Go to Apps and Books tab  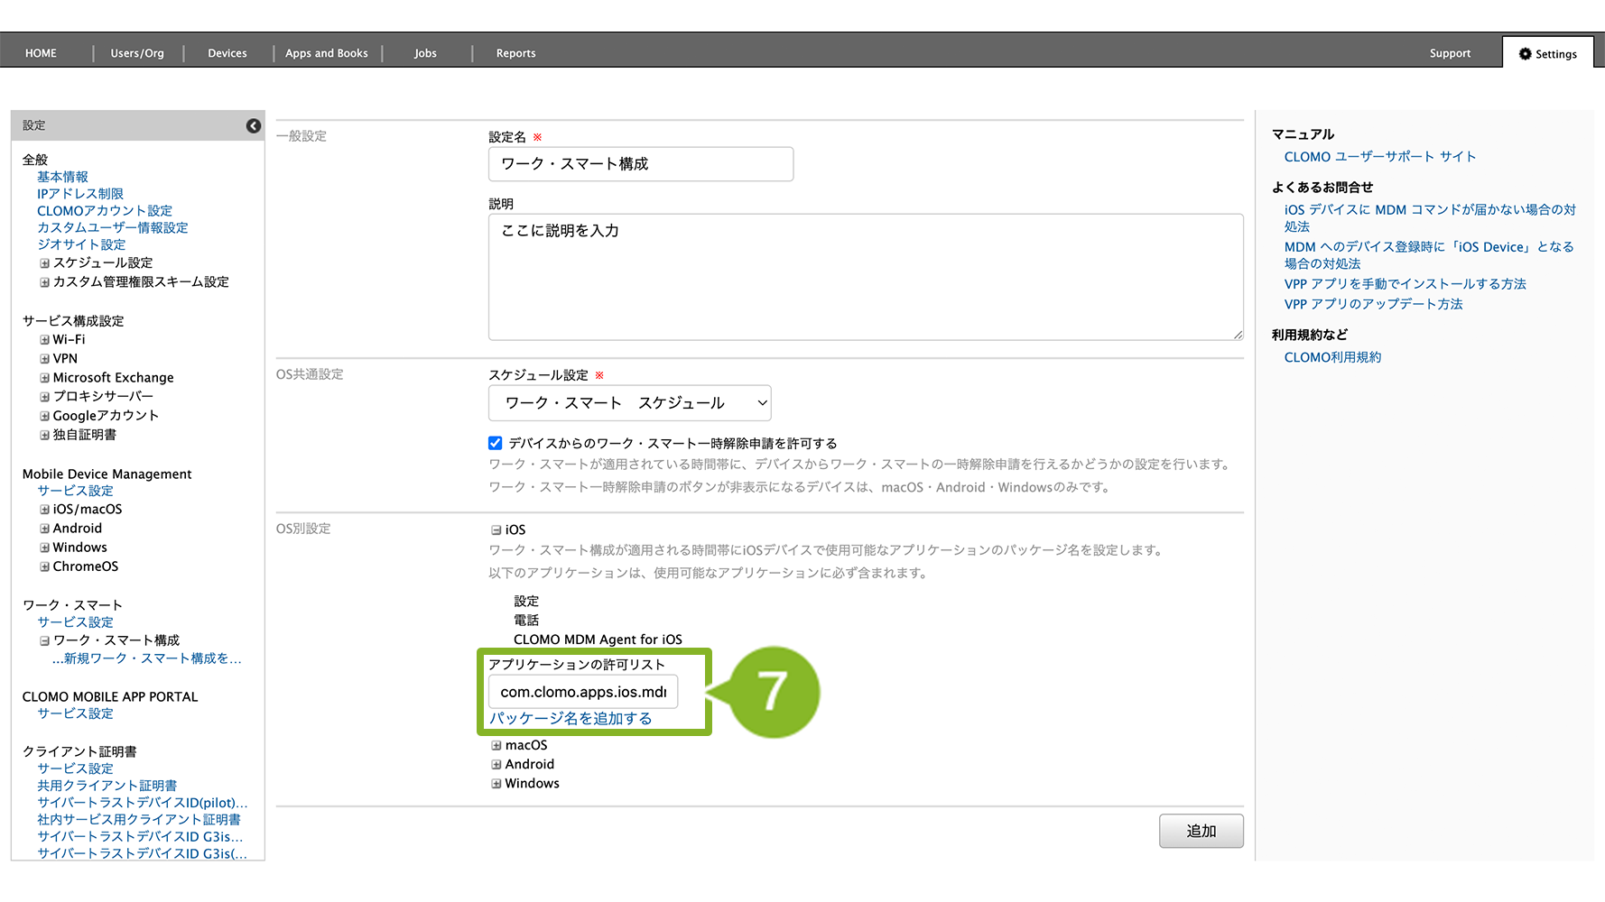tap(327, 53)
